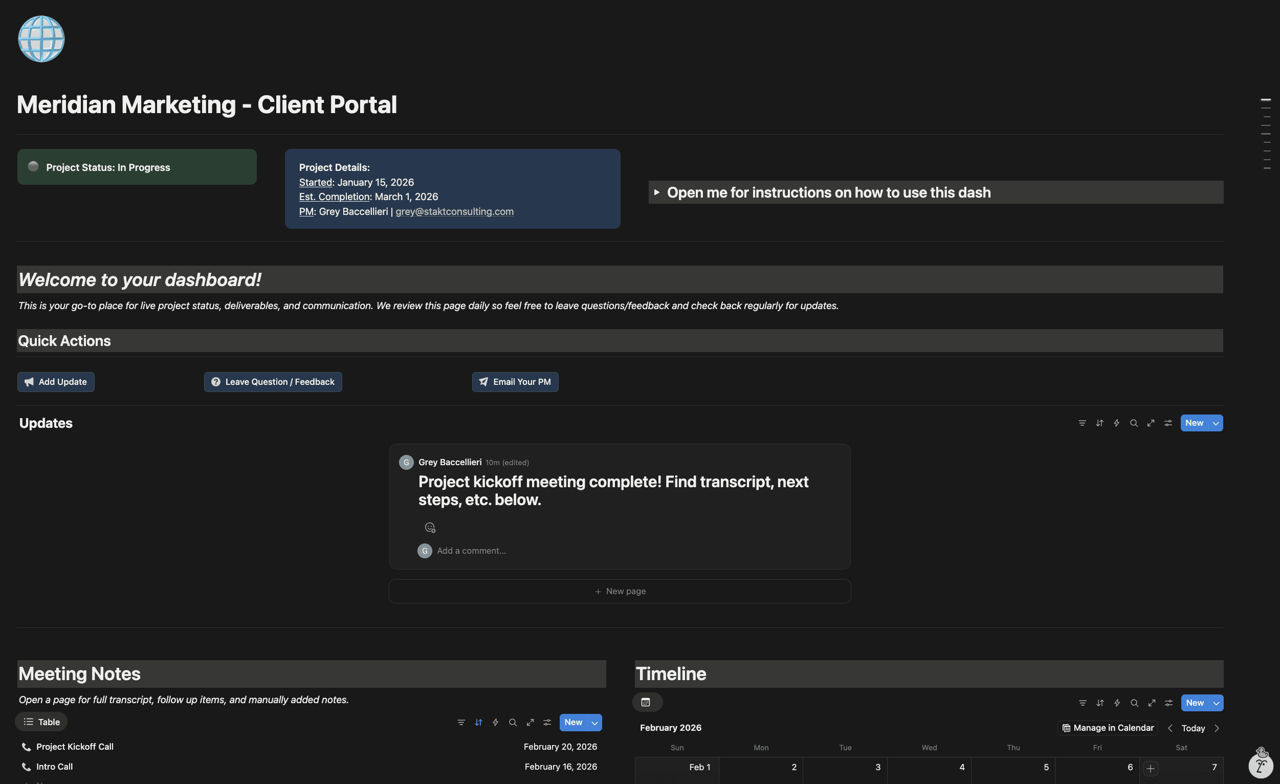Click the Add Update quick action
Viewport: 1280px width, 784px height.
(56, 382)
